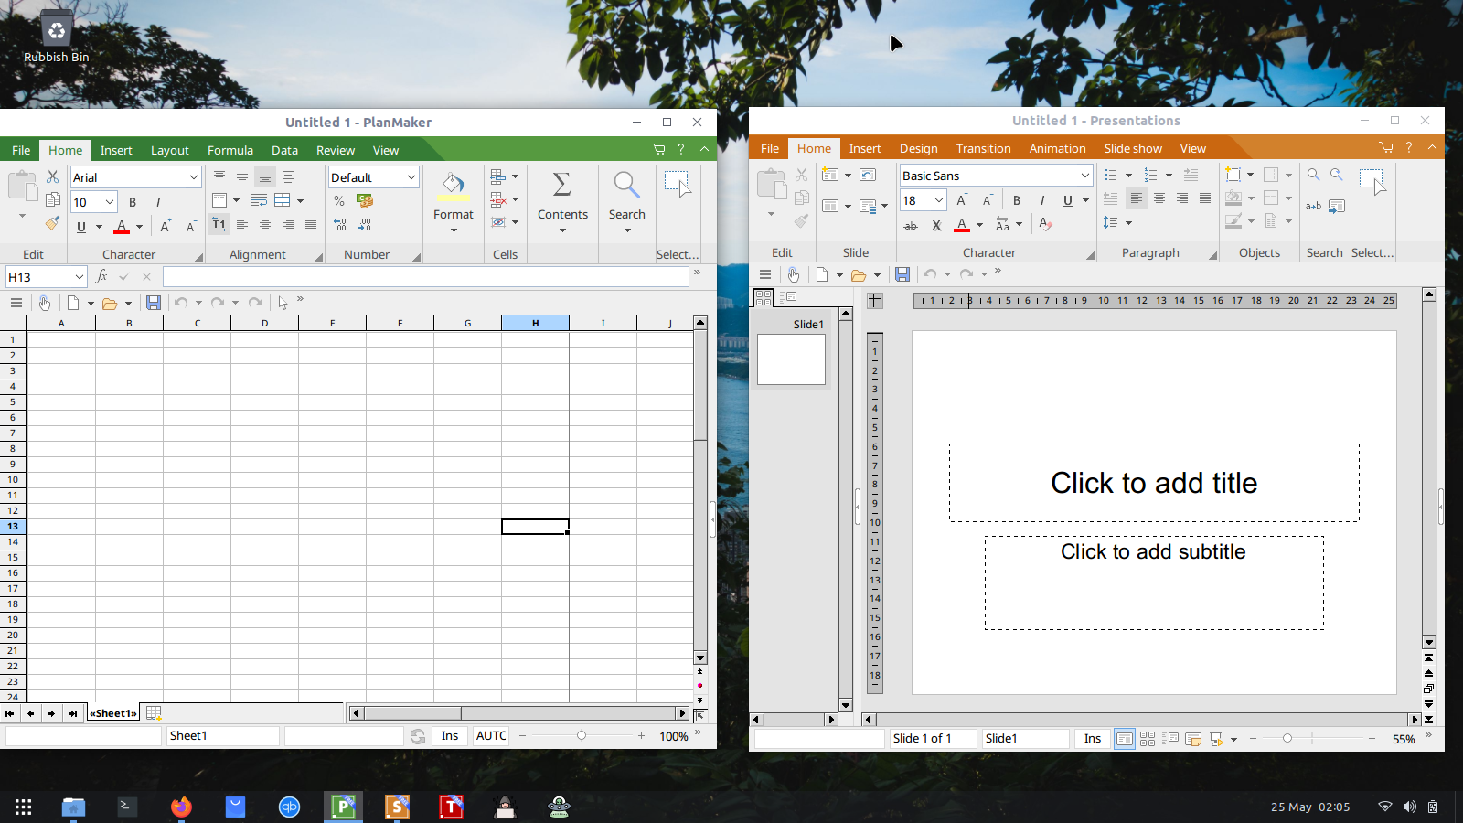Viewport: 1463px width, 823px height.
Task: Expand line spacing arrow in Presentations
Action: (x=1128, y=223)
